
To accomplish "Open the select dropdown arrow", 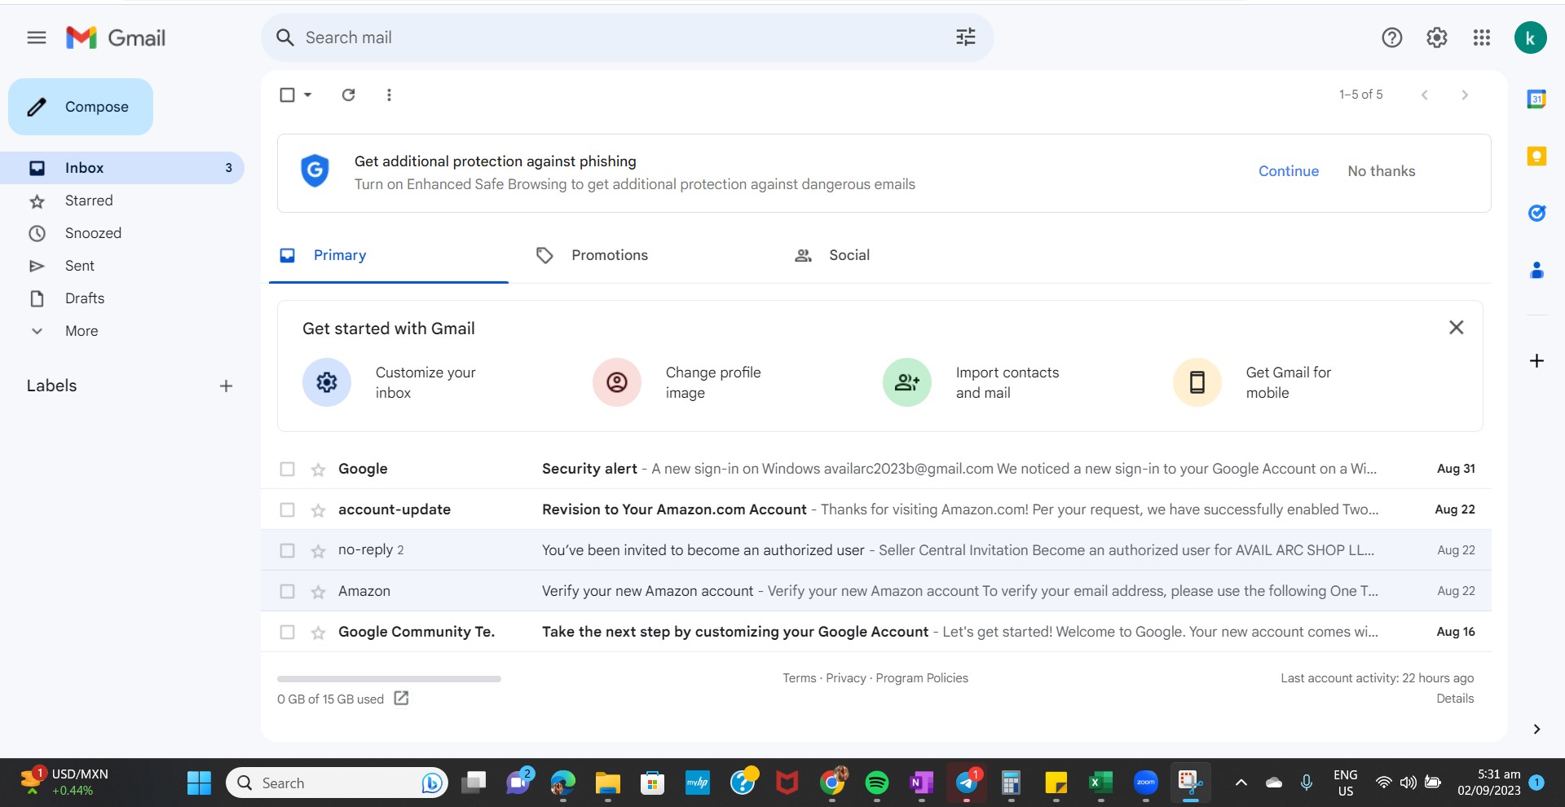I will [307, 95].
